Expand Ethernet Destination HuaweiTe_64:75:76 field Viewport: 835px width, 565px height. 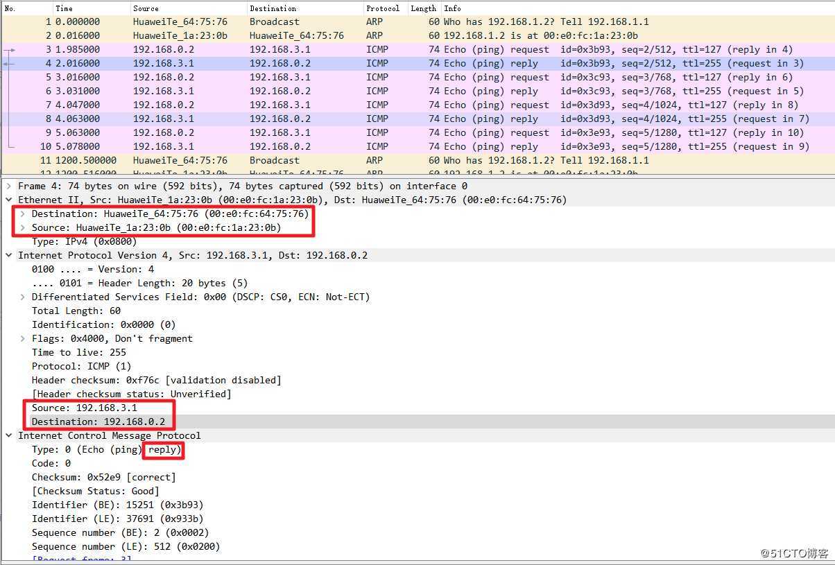point(23,214)
